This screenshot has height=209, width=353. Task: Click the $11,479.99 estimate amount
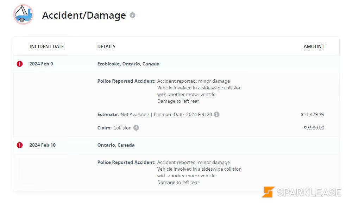pos(313,114)
